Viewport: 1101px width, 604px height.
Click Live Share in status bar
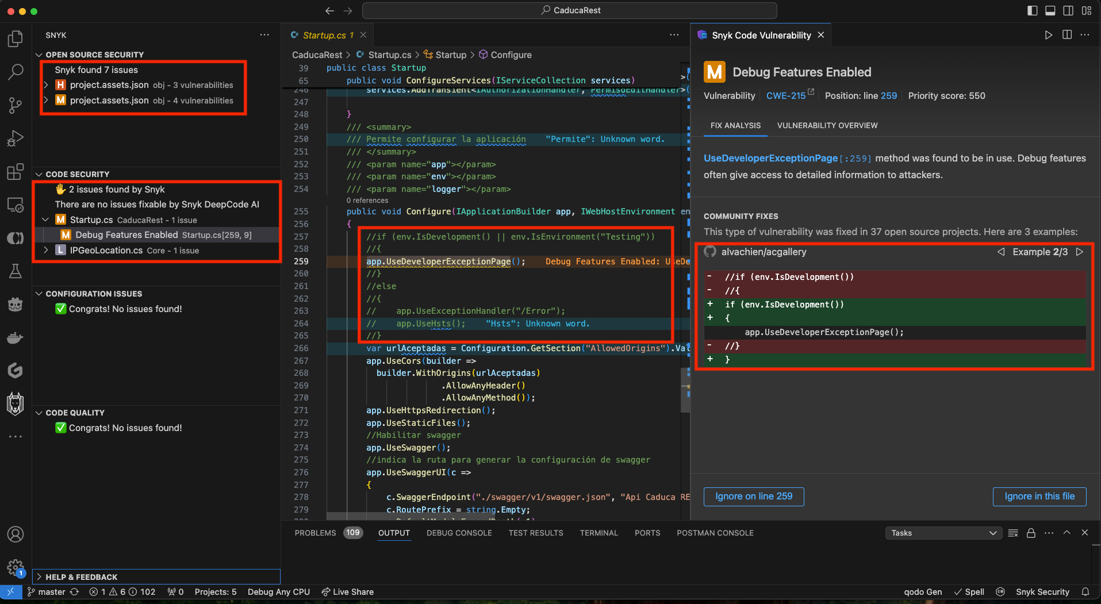[x=347, y=592]
